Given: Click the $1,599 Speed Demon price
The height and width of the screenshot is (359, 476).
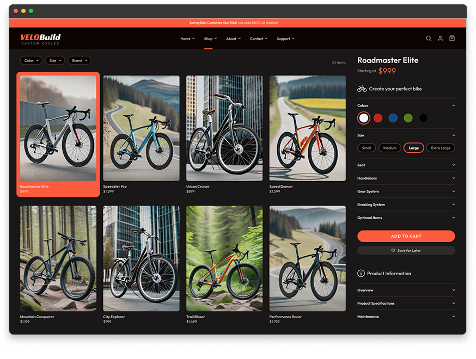Looking at the screenshot, I should pos(274,191).
